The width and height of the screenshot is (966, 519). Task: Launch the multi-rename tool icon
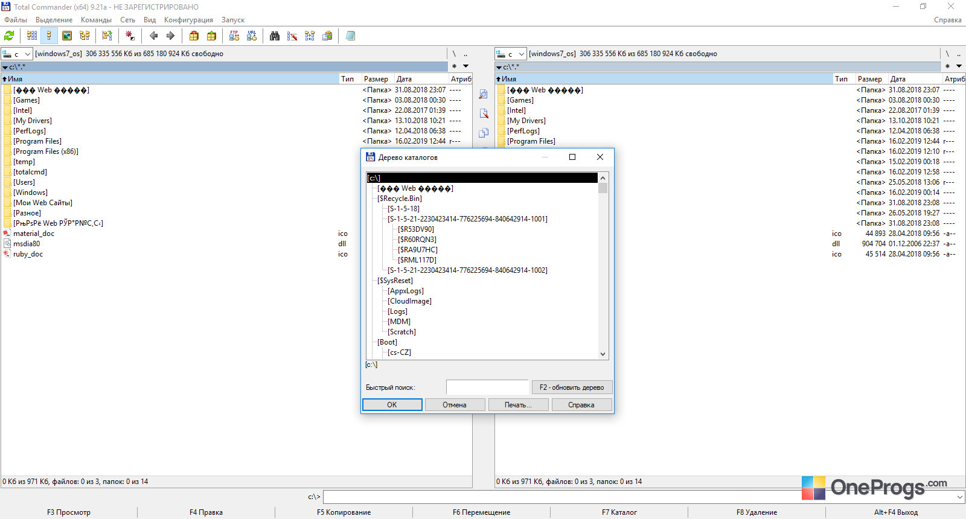click(x=292, y=36)
